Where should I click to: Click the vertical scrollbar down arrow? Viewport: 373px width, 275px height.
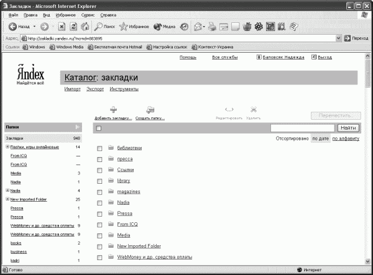click(x=367, y=261)
